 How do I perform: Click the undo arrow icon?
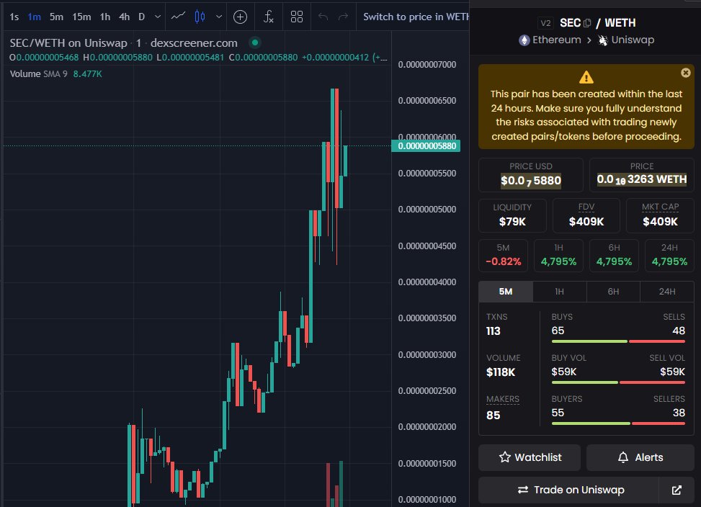(x=323, y=17)
